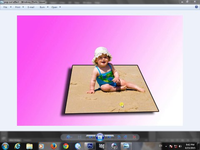Go to the previous photo

click(91, 137)
